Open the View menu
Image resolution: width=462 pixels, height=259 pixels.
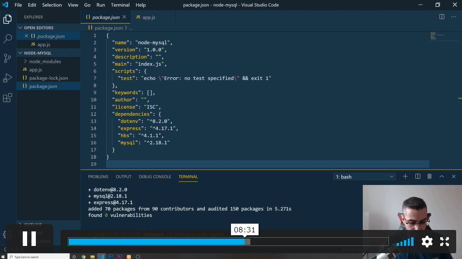[x=73, y=5]
